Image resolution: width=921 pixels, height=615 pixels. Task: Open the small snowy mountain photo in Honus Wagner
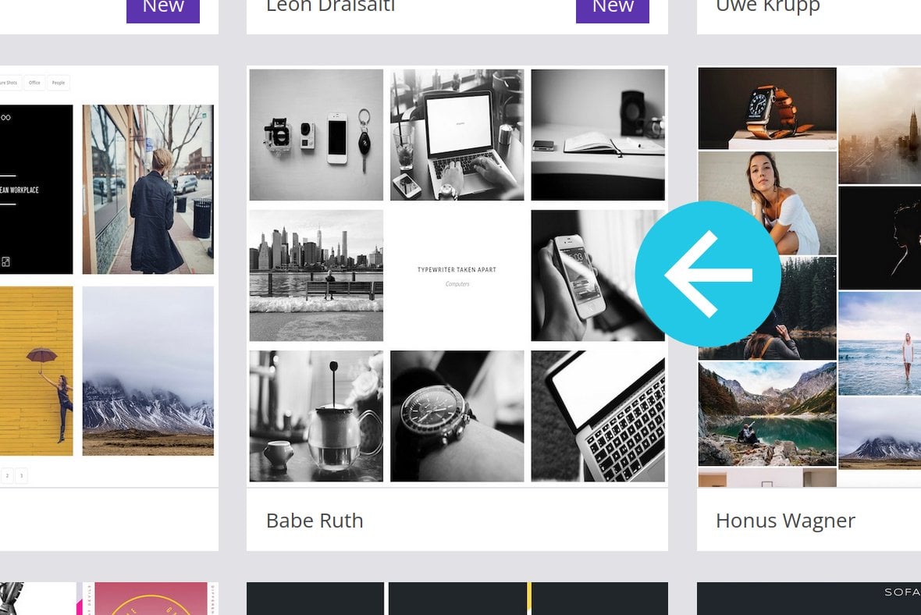tap(880, 432)
